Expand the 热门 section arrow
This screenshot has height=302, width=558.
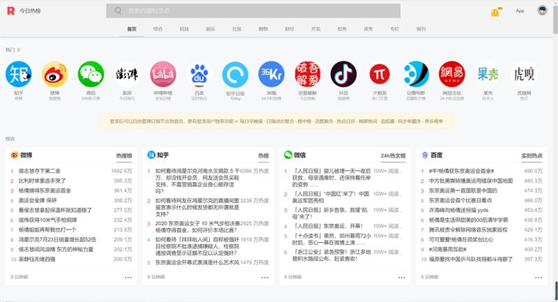click(18, 50)
